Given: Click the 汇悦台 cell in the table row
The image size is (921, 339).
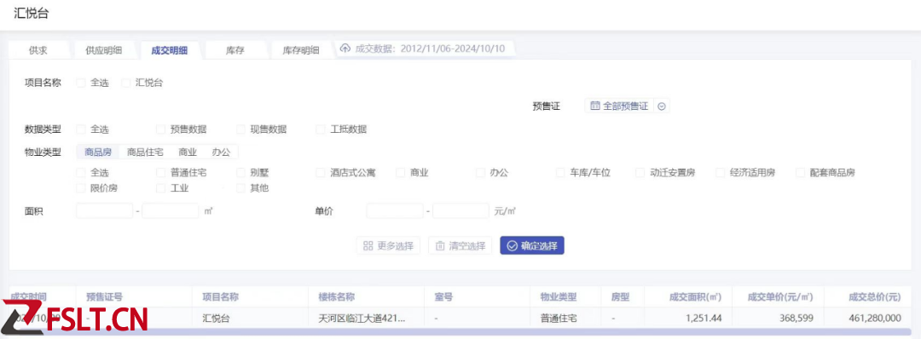Looking at the screenshot, I should point(216,319).
